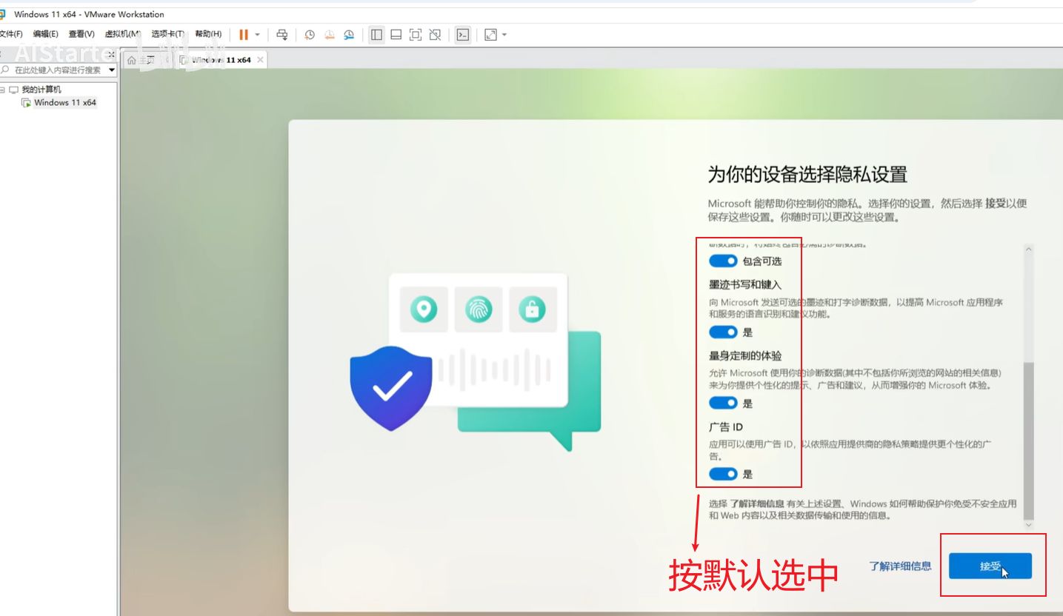Click the console view terminal icon

tap(463, 35)
